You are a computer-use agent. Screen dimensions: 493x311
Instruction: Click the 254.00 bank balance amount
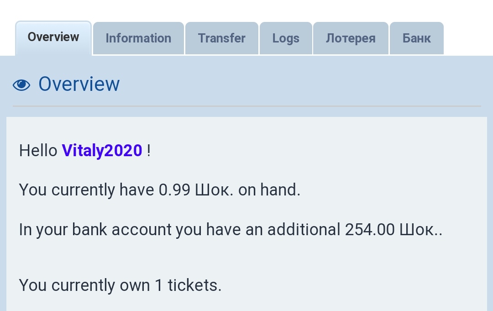[x=370, y=229]
